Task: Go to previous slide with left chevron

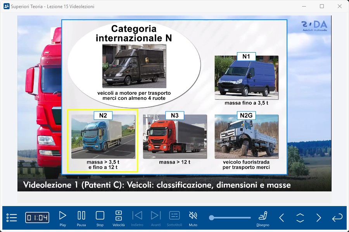Action: (282, 218)
